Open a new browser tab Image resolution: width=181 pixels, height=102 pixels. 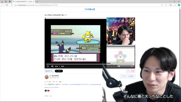(x=37, y=2)
